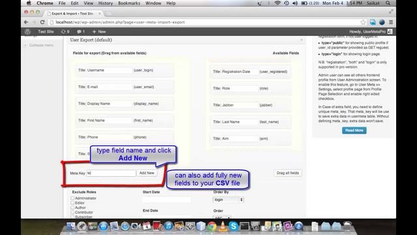Open the History menu

pos(106,3)
